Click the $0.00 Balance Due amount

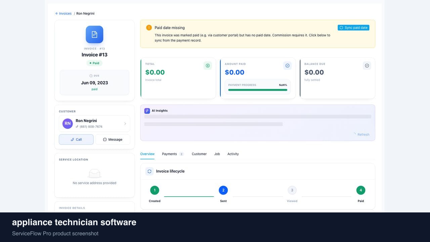click(314, 72)
